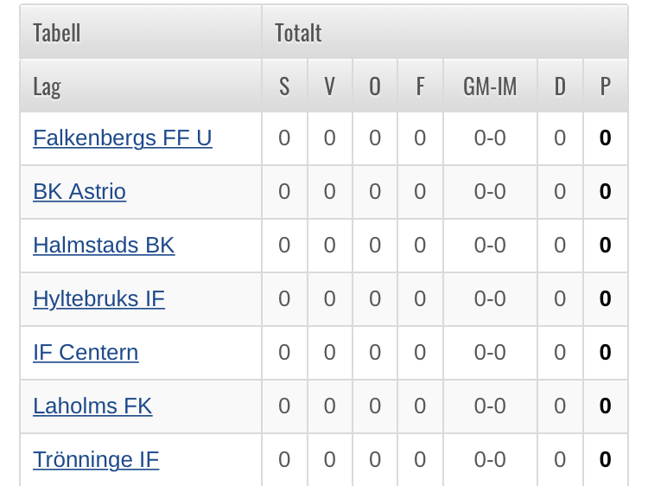Click the GM-IM column header

[490, 86]
